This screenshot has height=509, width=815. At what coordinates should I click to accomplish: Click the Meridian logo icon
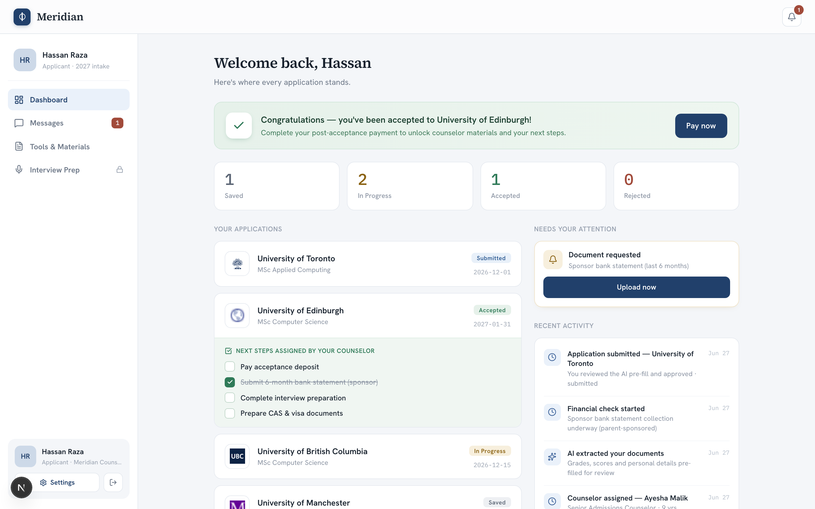tap(22, 16)
